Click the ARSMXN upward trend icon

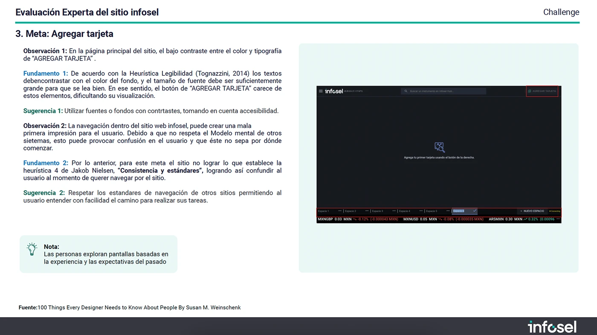525,219
